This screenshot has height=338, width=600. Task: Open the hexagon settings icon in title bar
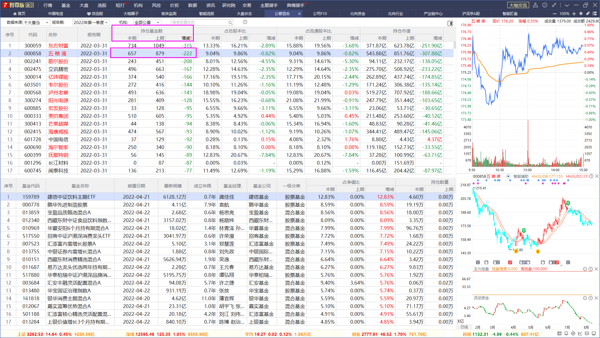545,5
